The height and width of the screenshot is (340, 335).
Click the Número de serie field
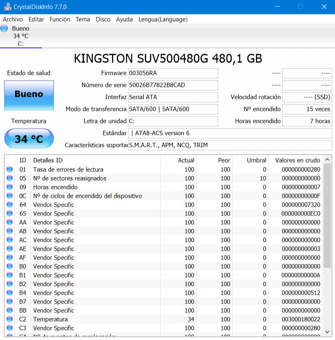pyautogui.click(x=173, y=85)
